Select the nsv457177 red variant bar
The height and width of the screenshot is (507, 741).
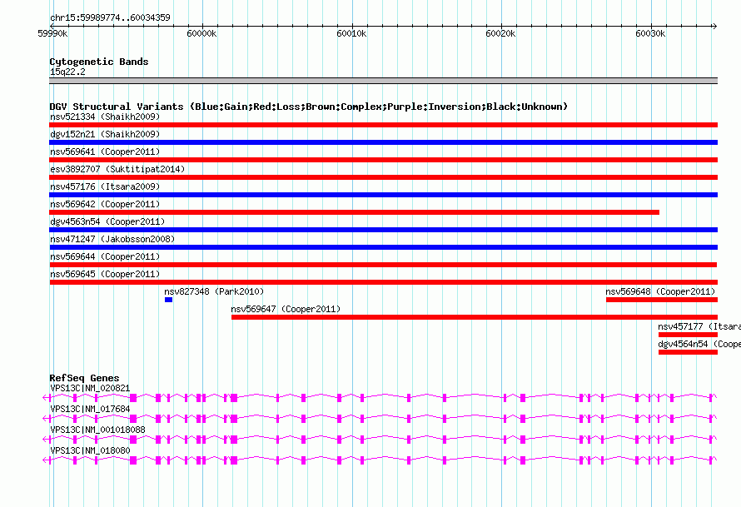coord(688,335)
